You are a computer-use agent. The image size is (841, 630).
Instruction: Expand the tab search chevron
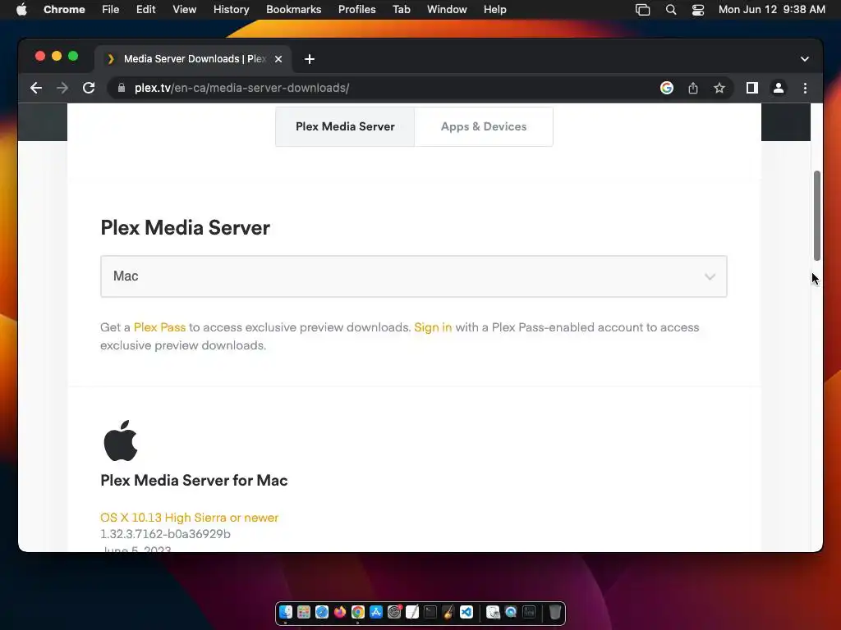[805, 59]
